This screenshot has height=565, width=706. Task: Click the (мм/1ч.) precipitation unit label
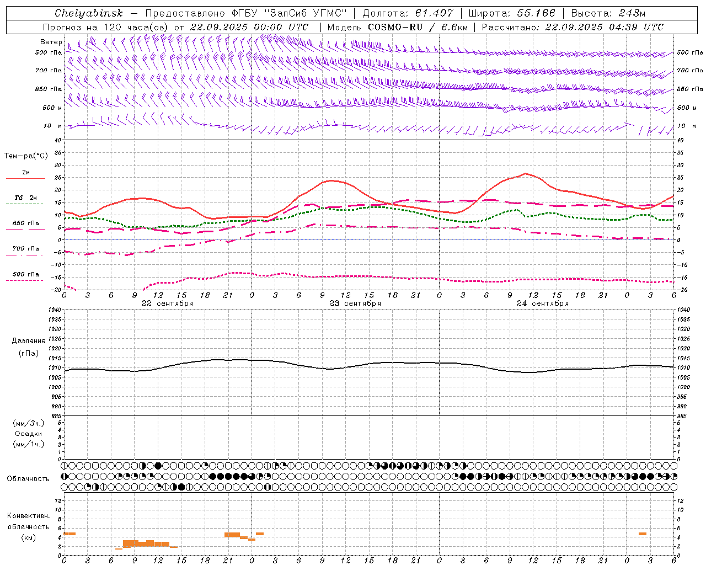(29, 444)
